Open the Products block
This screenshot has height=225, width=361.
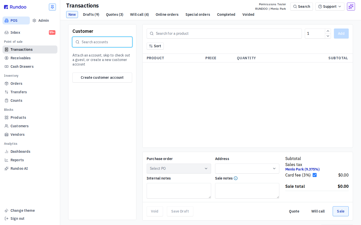30,117
